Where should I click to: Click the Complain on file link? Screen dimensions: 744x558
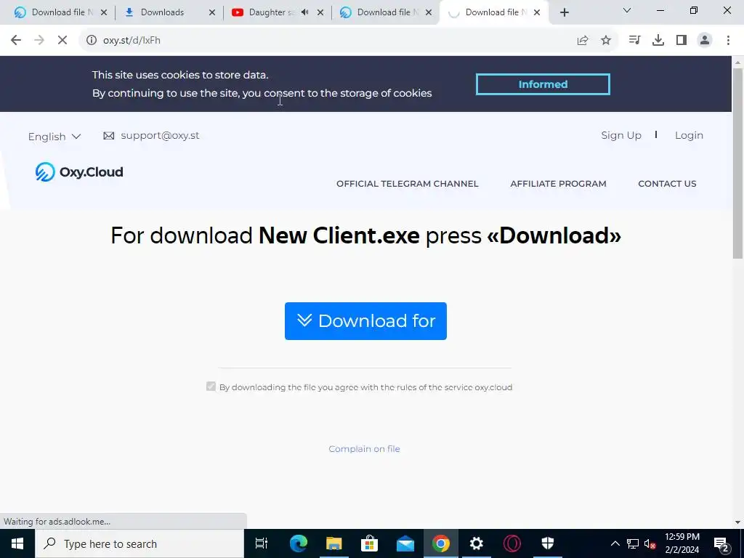click(x=365, y=449)
